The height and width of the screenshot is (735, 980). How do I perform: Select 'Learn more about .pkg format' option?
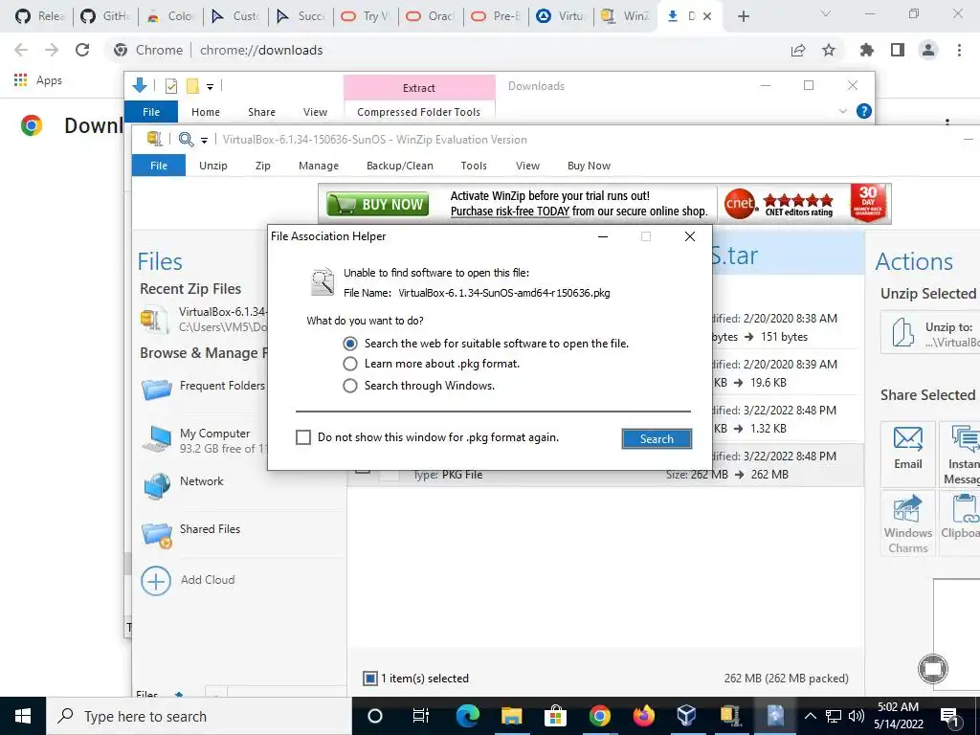tap(350, 364)
